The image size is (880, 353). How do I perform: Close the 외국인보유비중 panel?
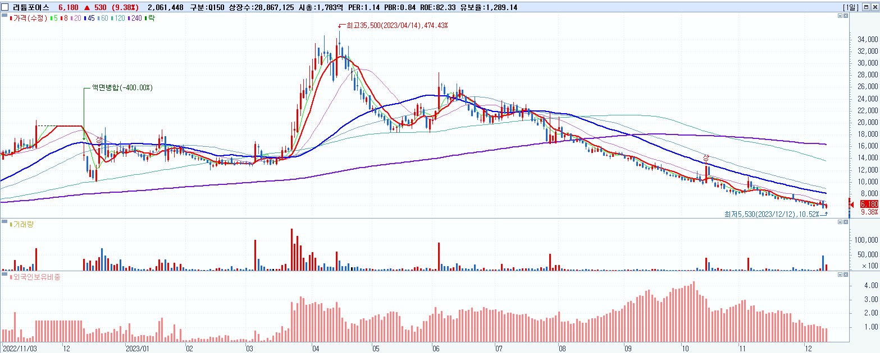coord(846,275)
